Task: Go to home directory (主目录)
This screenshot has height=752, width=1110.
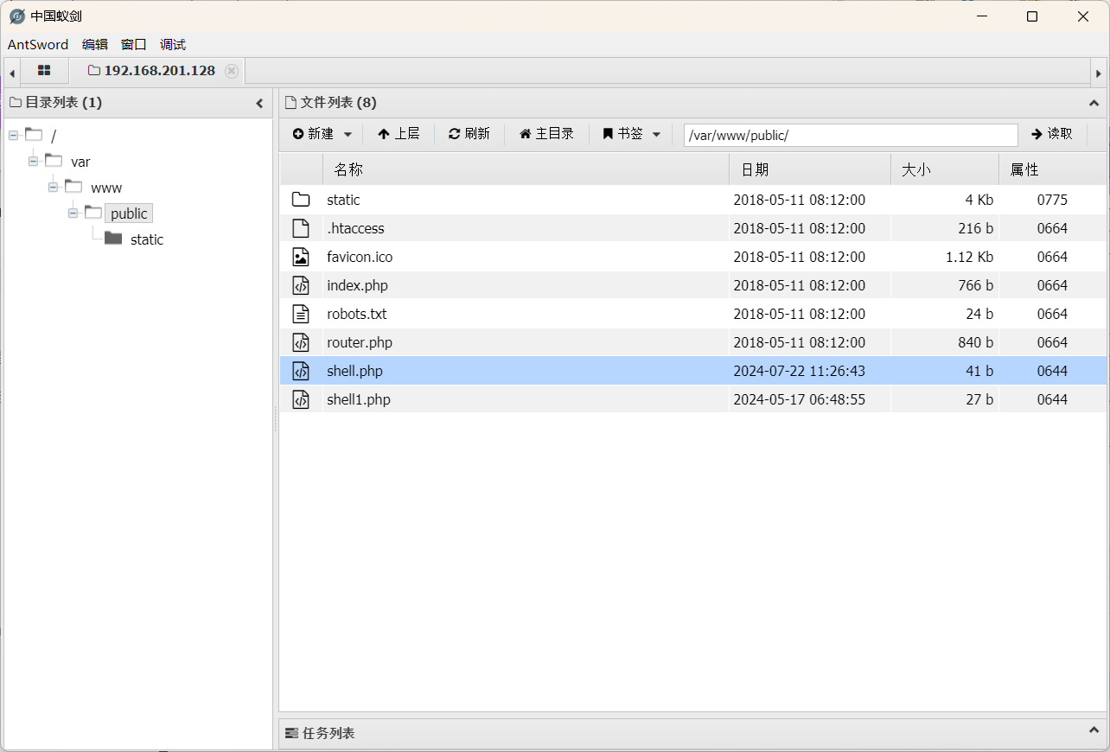Action: (546, 134)
